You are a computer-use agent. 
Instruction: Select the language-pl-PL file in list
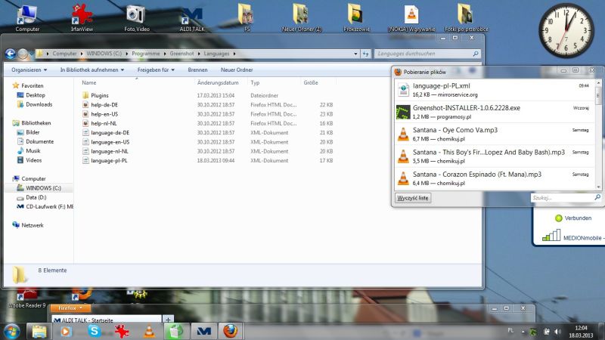[x=109, y=160]
